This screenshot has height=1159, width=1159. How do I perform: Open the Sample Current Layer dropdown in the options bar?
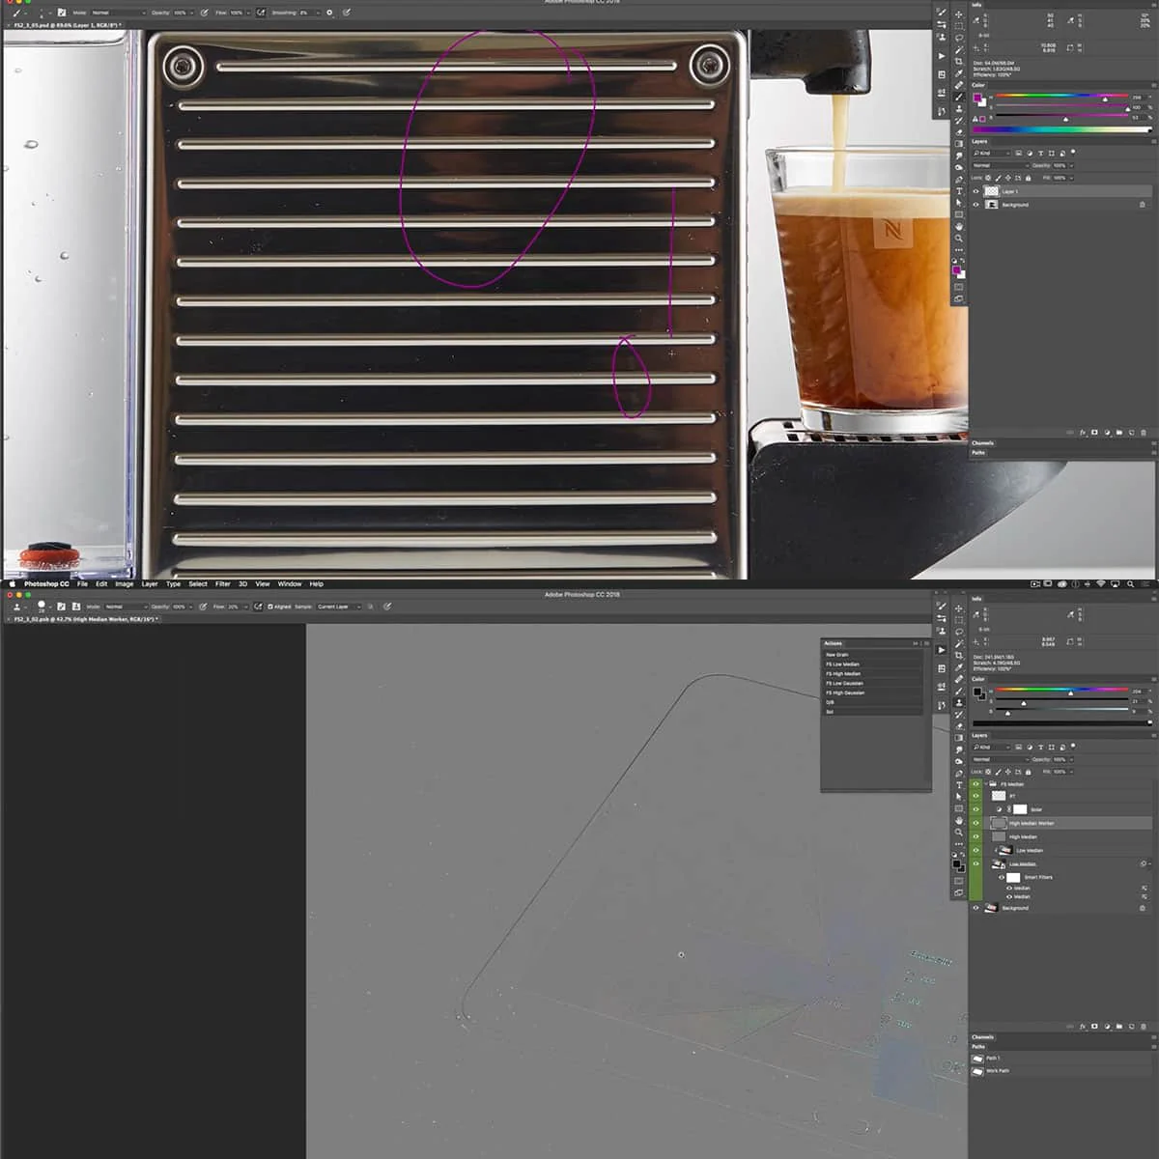[339, 607]
